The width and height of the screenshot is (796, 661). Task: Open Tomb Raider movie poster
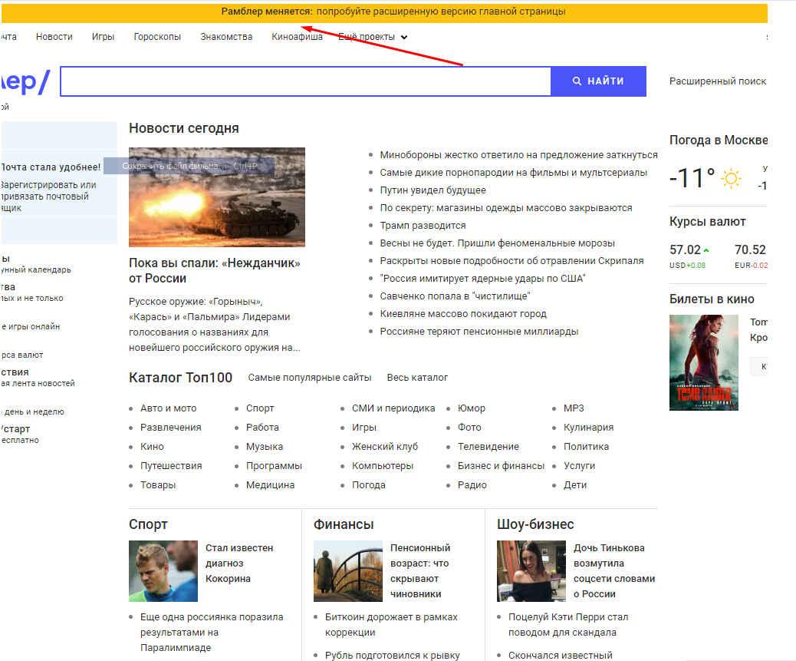tap(704, 363)
